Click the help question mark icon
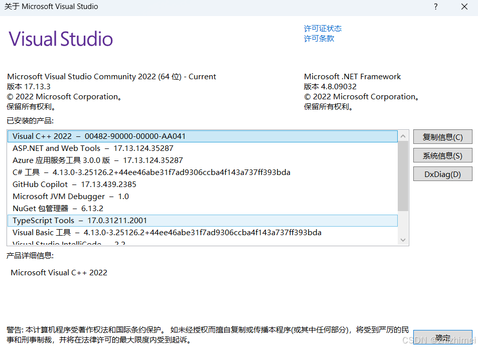Screen dimensions: 478x349 436,7
